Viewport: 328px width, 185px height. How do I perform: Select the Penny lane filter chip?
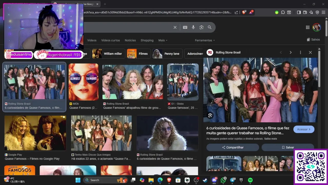[x=167, y=54]
